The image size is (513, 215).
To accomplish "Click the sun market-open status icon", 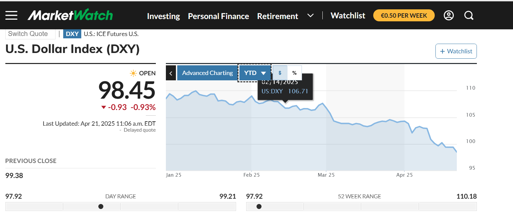I will point(133,73).
